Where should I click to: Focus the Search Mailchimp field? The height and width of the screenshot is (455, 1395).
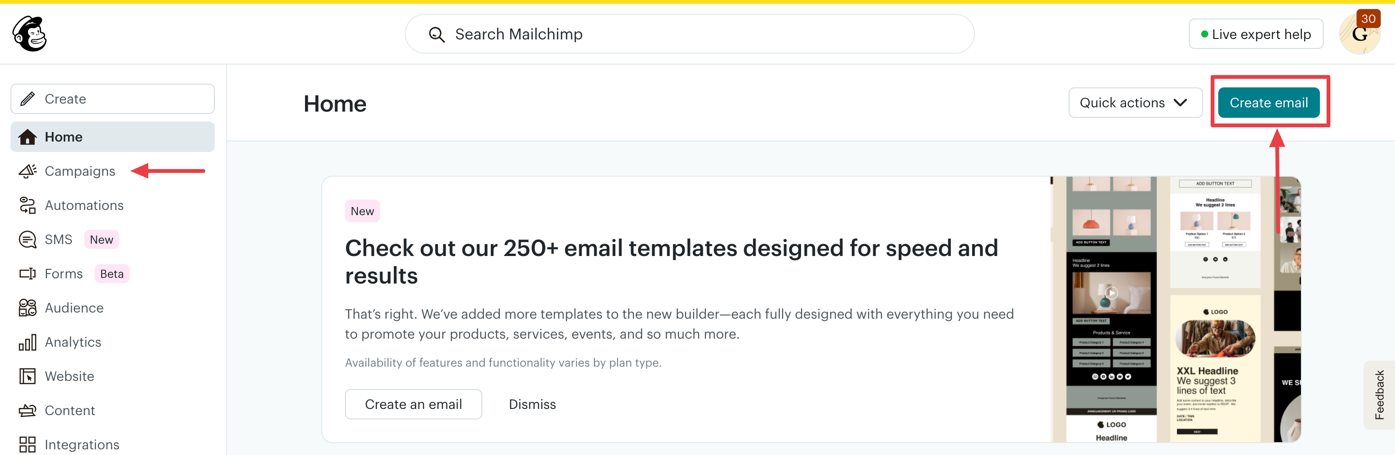click(x=689, y=34)
